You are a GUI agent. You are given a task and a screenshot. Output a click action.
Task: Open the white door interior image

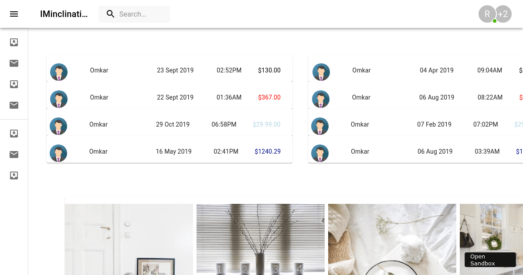(x=129, y=239)
